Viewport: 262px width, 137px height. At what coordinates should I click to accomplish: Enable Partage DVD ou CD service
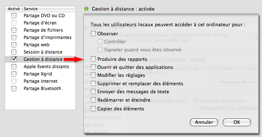[x=14, y=16]
